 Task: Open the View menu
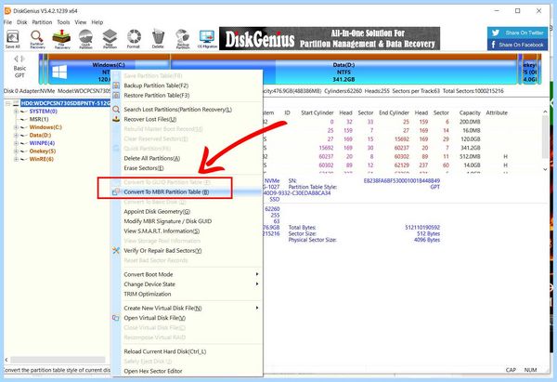tap(81, 22)
